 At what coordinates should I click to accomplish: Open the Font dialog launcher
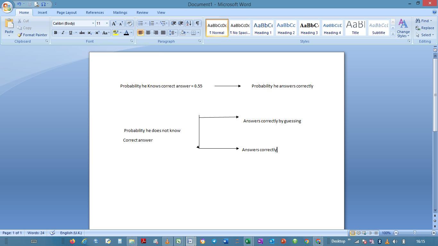131,41
